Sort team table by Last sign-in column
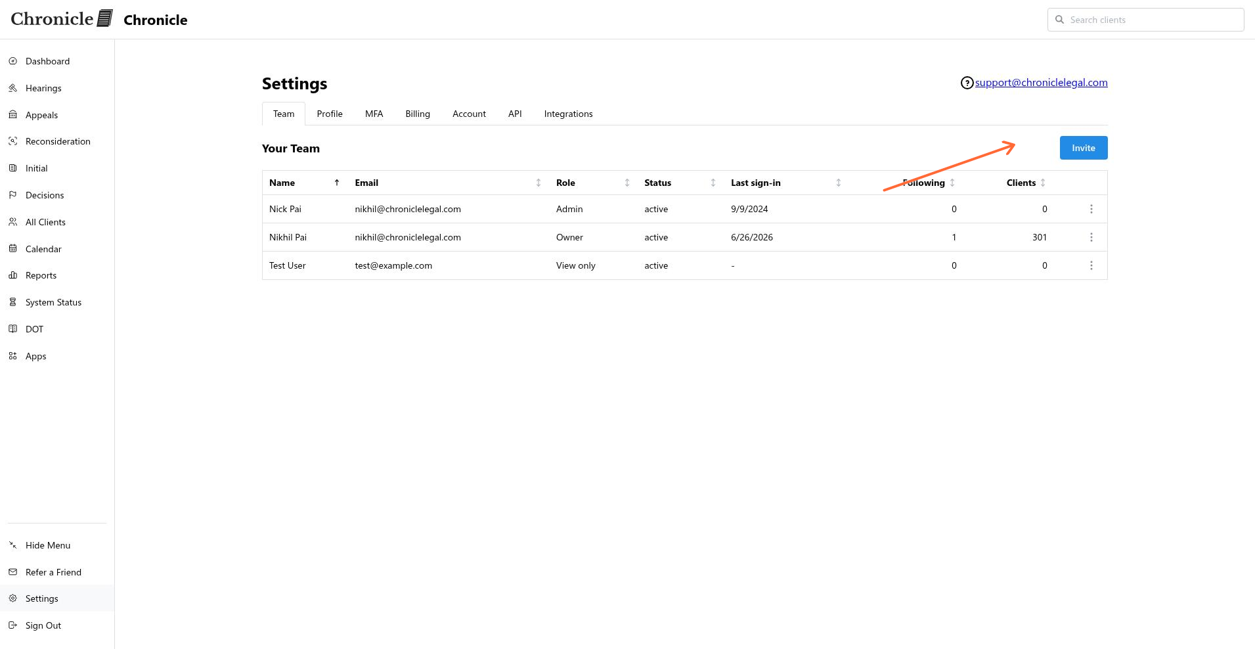1255x649 pixels. tap(838, 183)
